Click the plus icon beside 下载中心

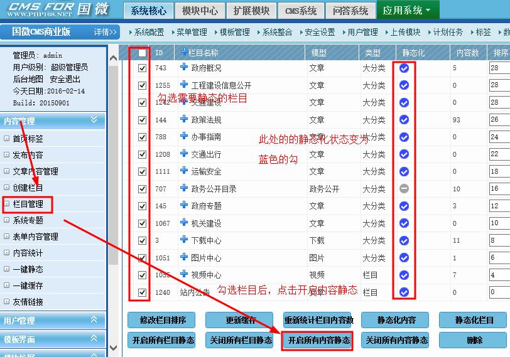[184, 240]
